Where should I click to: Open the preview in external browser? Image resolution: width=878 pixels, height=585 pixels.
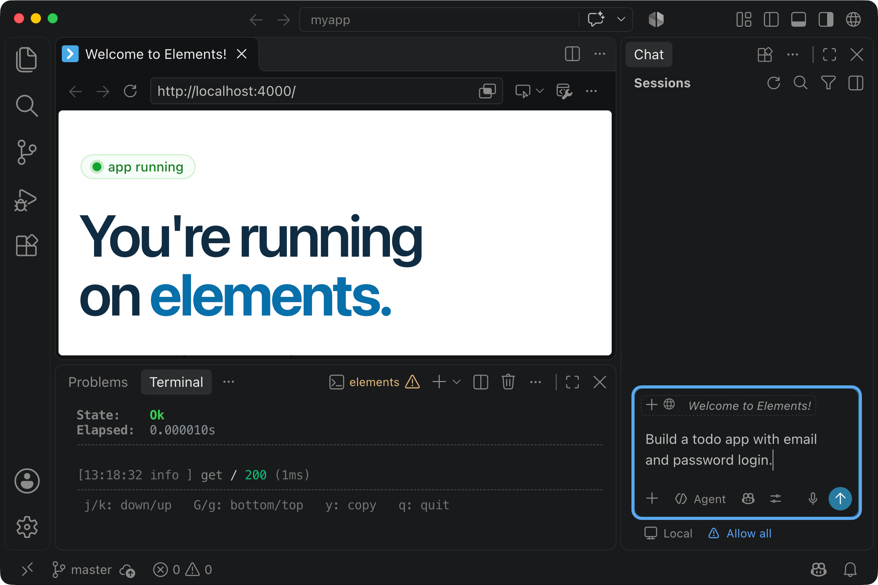click(x=487, y=91)
